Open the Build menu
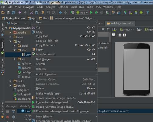The image size is (153, 122). (74, 7)
